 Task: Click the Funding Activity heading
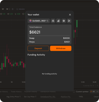36,55
